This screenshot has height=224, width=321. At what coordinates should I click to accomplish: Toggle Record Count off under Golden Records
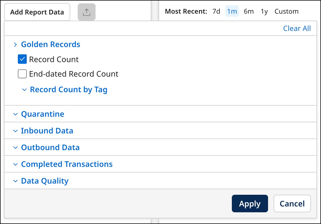click(x=22, y=59)
